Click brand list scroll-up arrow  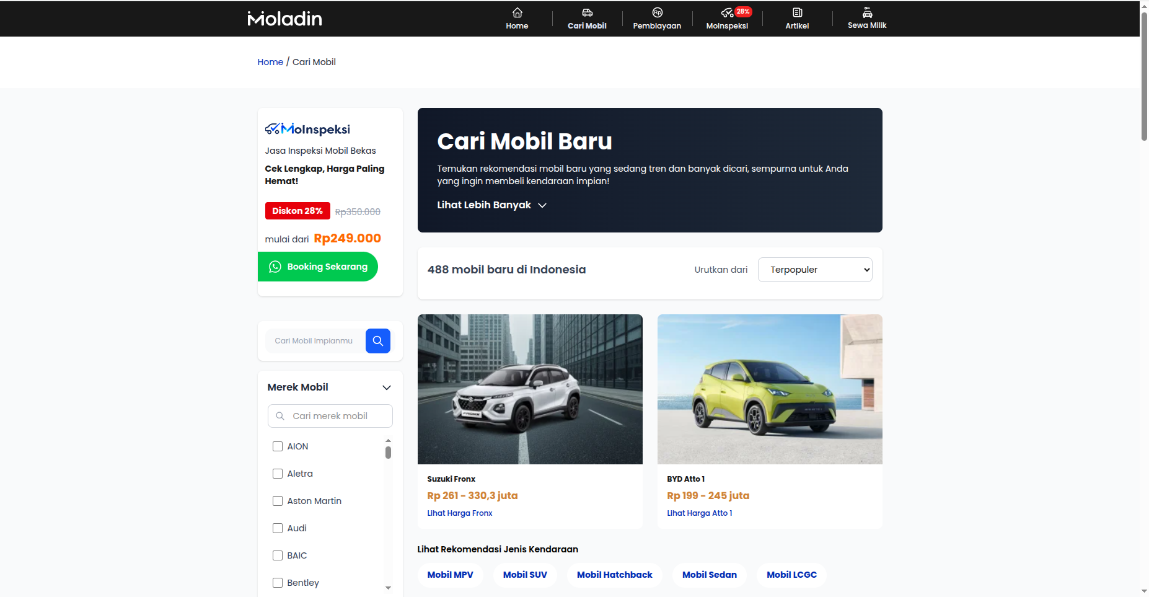coord(388,440)
